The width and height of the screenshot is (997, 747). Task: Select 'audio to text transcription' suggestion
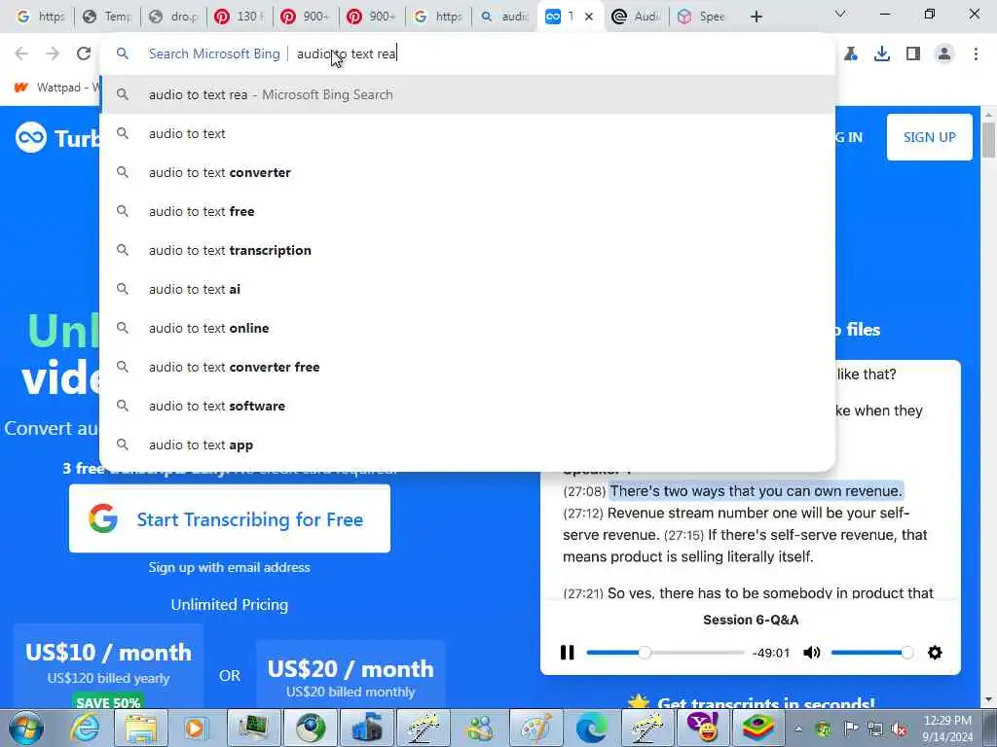[467, 250]
